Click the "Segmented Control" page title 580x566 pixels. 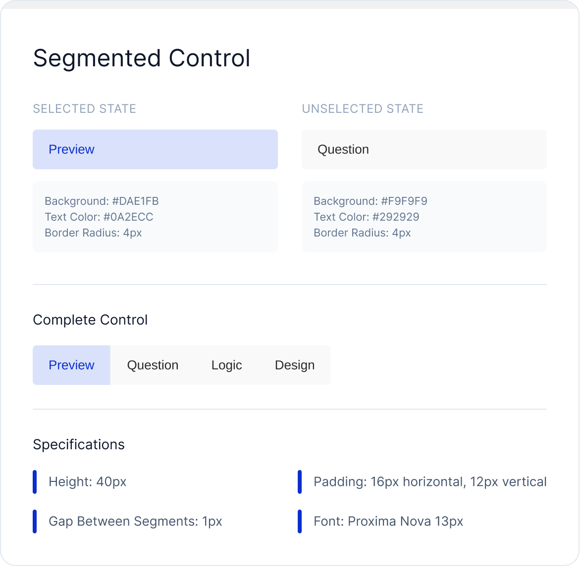point(142,58)
